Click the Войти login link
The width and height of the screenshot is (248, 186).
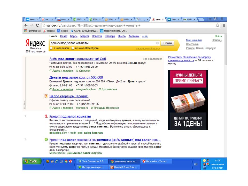[218, 36]
